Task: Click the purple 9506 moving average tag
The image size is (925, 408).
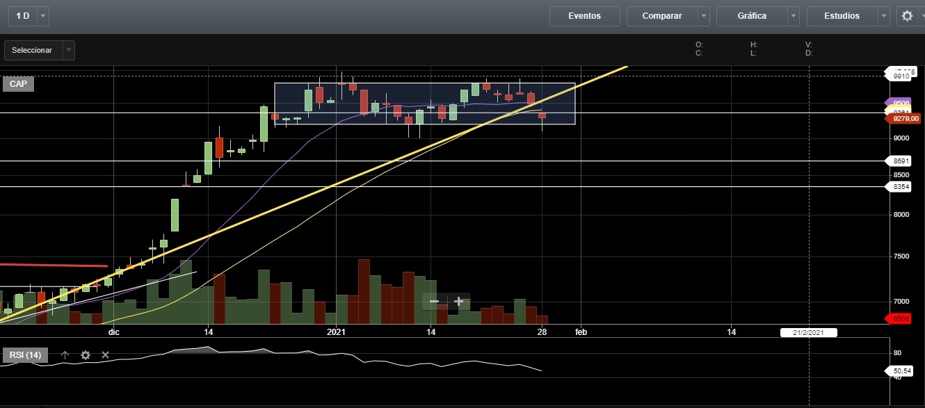Action: 897,102
